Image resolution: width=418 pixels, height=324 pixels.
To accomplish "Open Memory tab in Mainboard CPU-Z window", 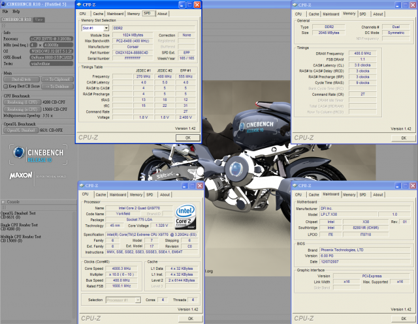I will tap(349, 195).
